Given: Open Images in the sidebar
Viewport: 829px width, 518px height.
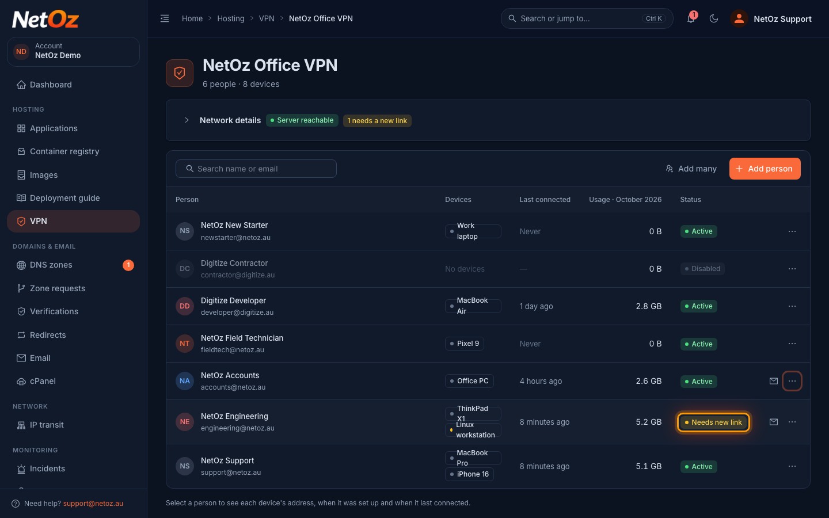Looking at the screenshot, I should click(x=73, y=175).
